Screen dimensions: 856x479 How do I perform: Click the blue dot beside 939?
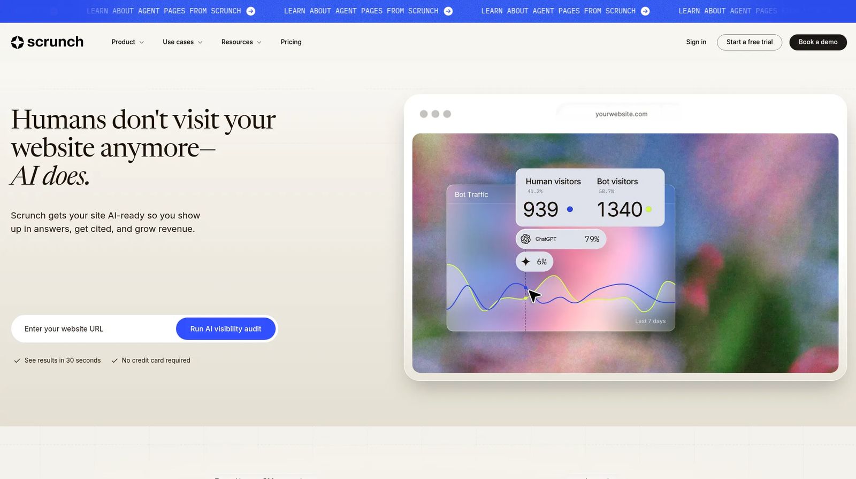click(570, 209)
